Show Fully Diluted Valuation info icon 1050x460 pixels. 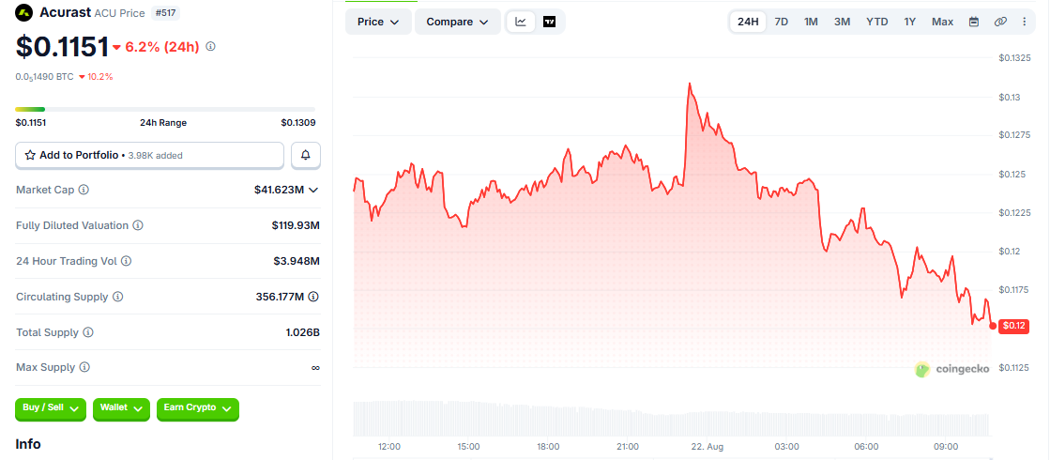coord(138,225)
